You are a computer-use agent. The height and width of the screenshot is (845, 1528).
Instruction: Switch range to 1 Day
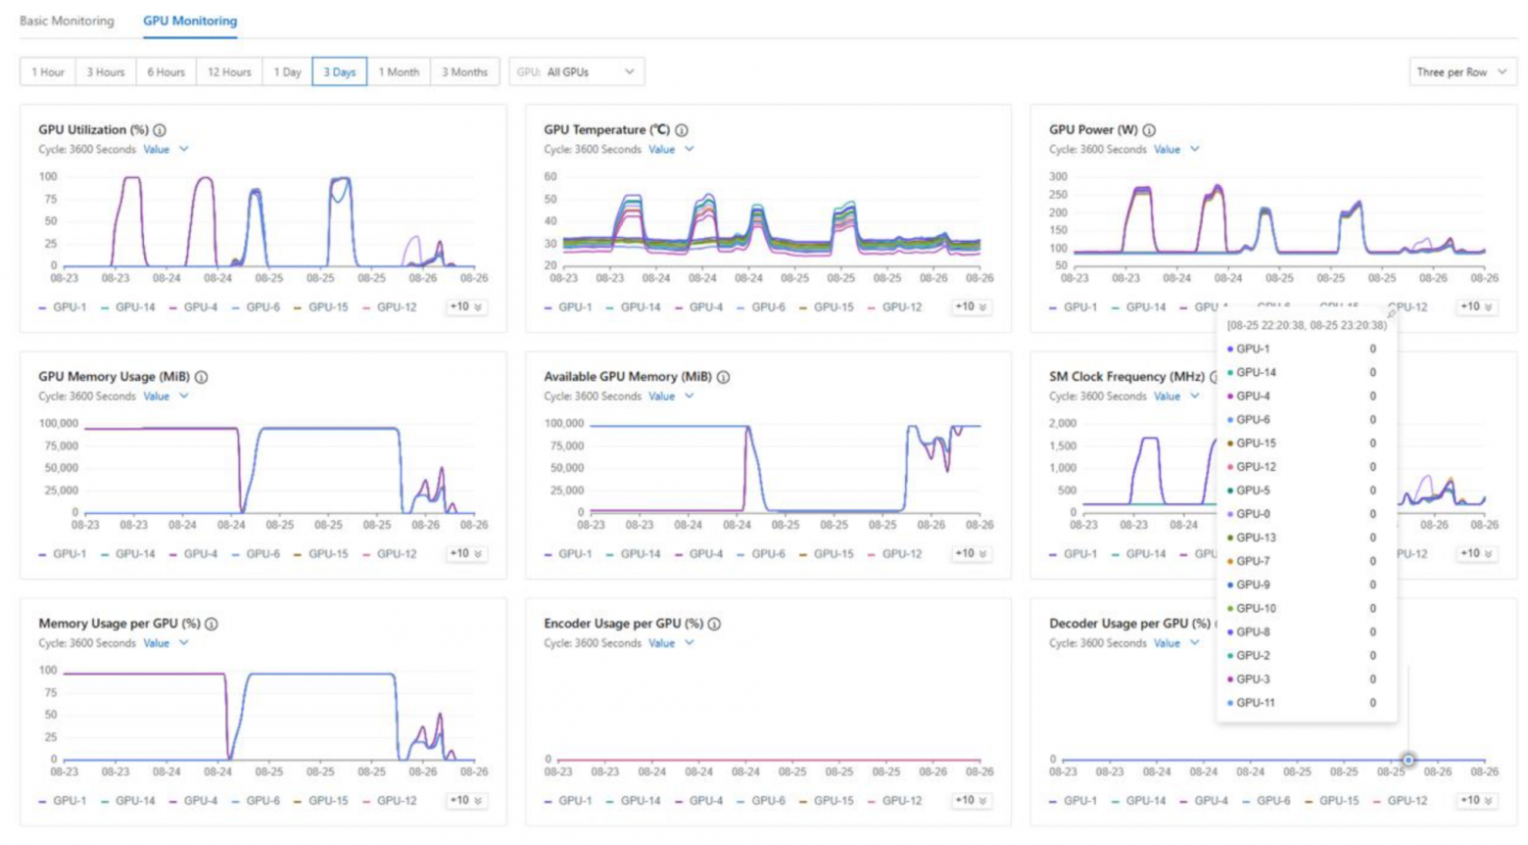click(x=287, y=71)
